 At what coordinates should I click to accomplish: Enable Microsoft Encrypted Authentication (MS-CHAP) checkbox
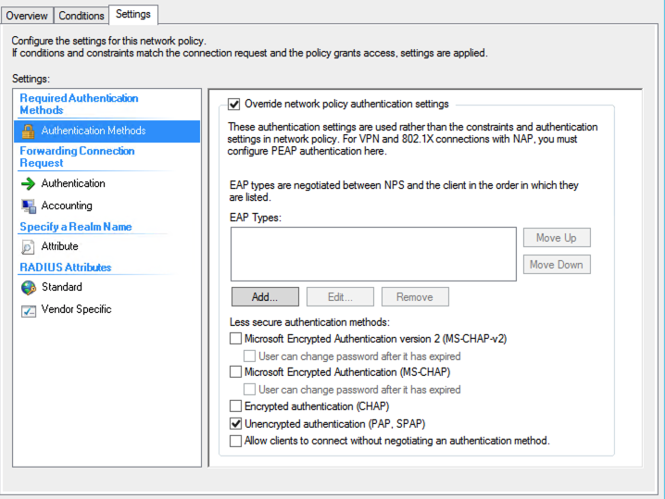pos(235,372)
